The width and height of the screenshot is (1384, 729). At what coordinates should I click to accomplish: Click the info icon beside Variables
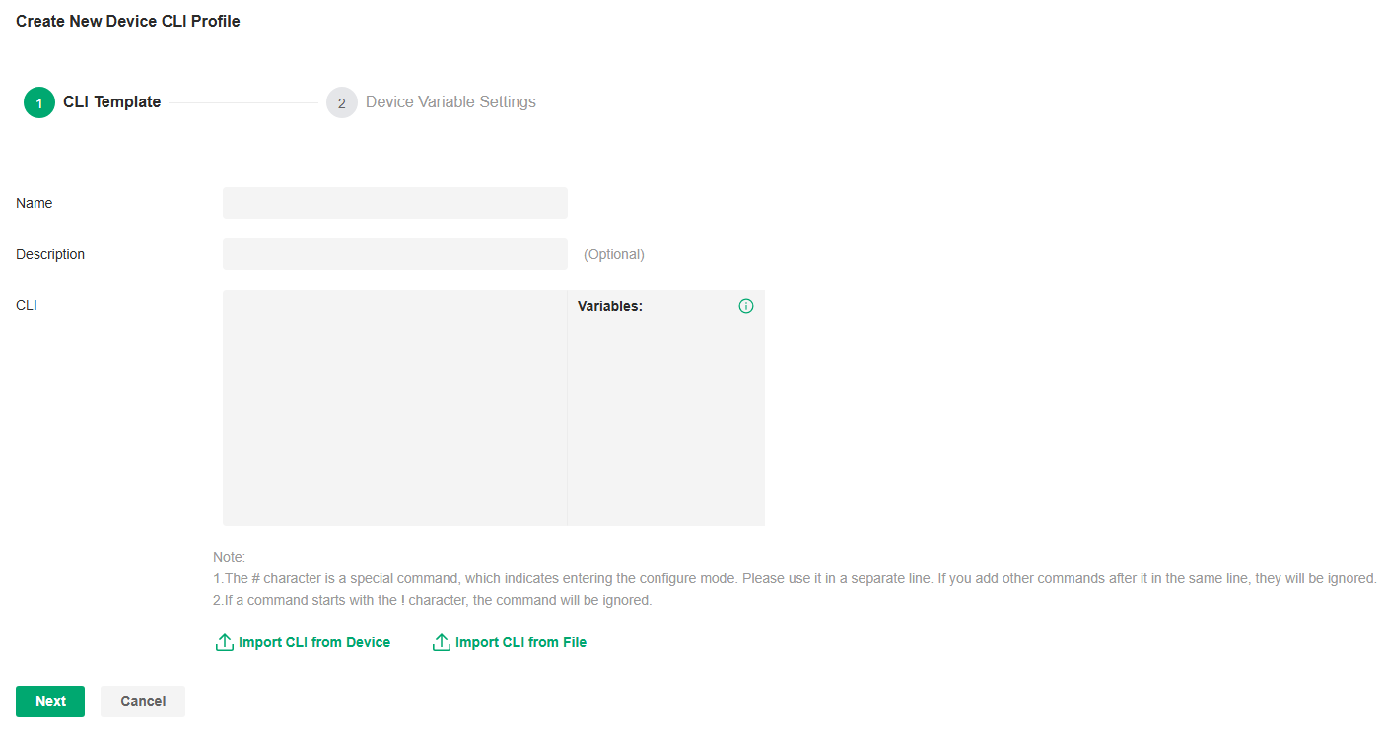tap(746, 306)
